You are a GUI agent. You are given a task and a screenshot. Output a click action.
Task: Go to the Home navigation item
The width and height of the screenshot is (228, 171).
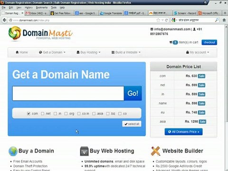pos(22,52)
